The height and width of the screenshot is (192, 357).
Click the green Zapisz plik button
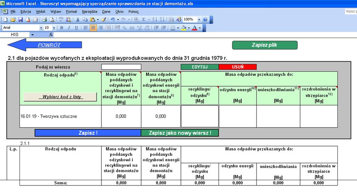click(x=265, y=45)
